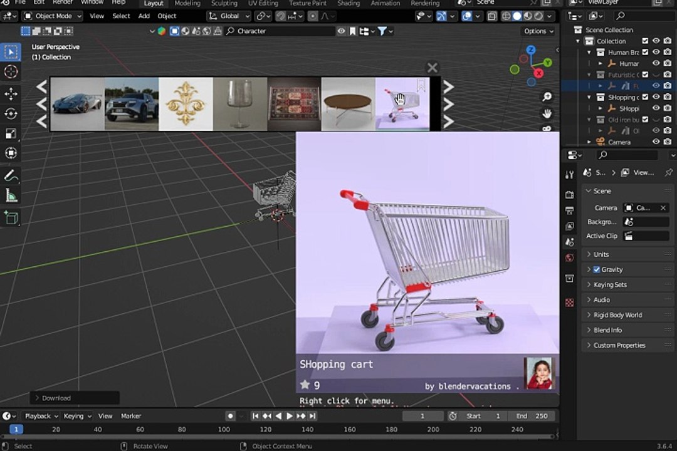Click the Y axis on navigation gizmo

tap(547, 63)
